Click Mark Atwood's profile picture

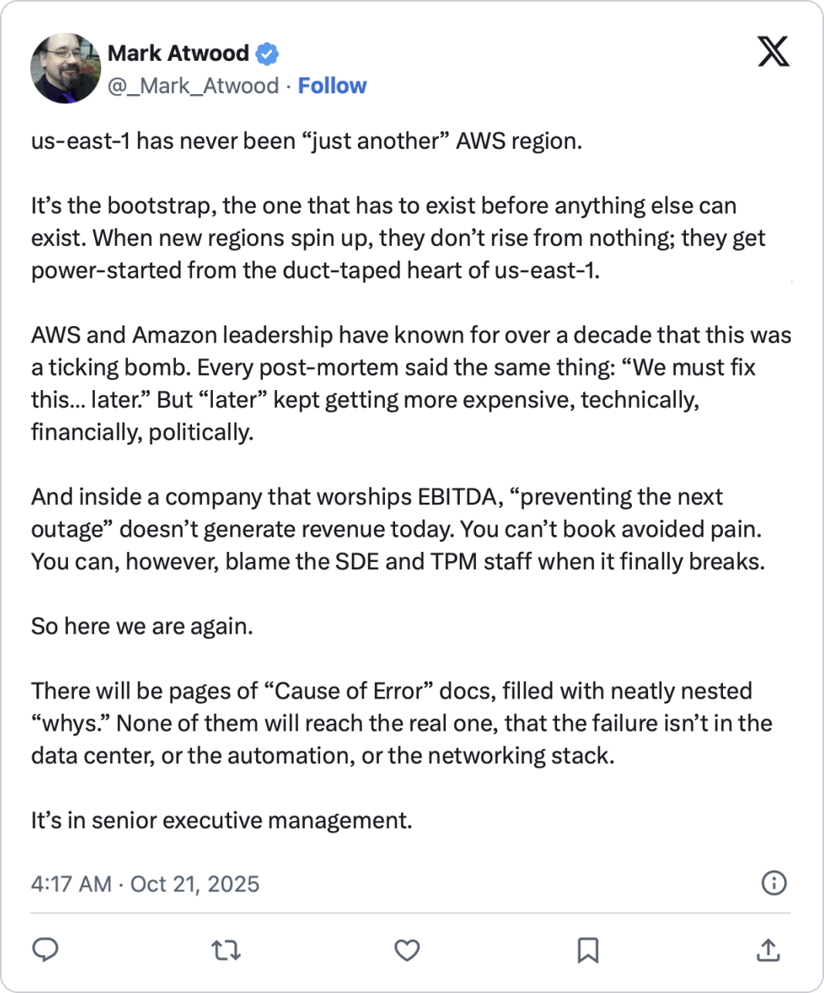(x=66, y=68)
